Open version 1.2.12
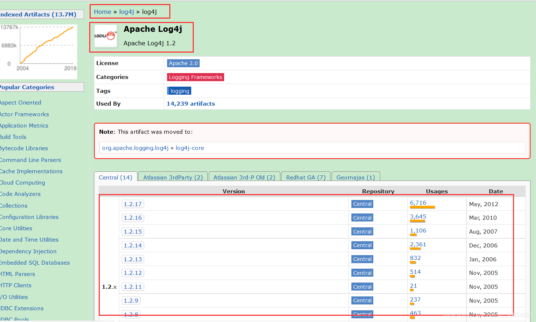This screenshot has height=322, width=536. [x=132, y=273]
